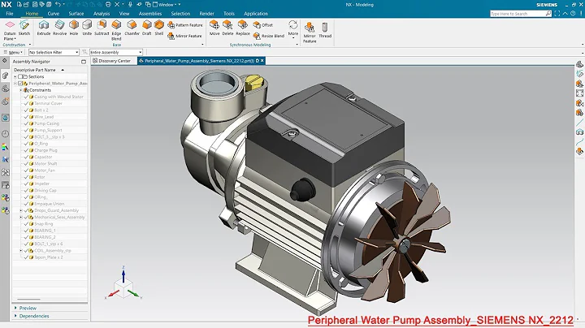Viewport: 585px width, 328px height.
Task: Toggle the check mark for Capacitor
Action: (26, 157)
